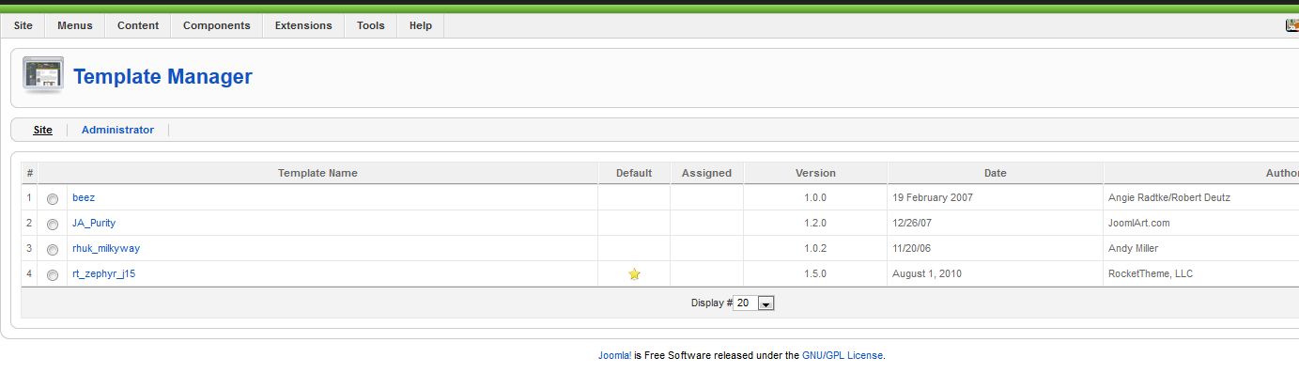Open the Menus menu
The width and height of the screenshot is (1299, 373).
pyautogui.click(x=75, y=25)
